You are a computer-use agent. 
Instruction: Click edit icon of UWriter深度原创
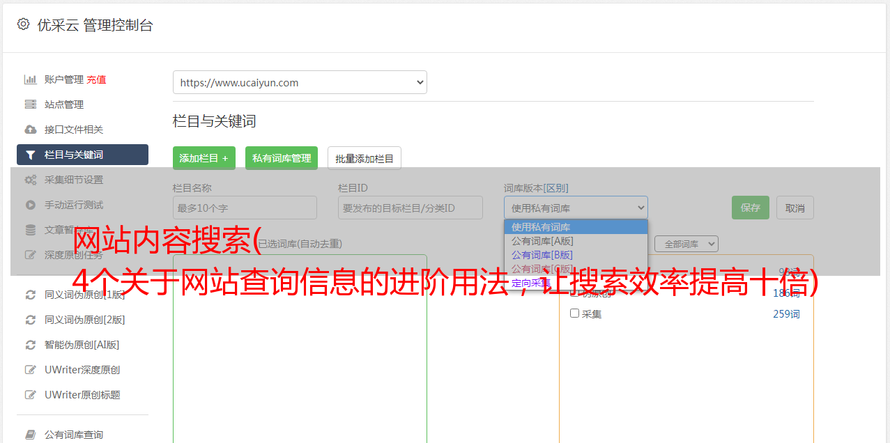tap(30, 370)
